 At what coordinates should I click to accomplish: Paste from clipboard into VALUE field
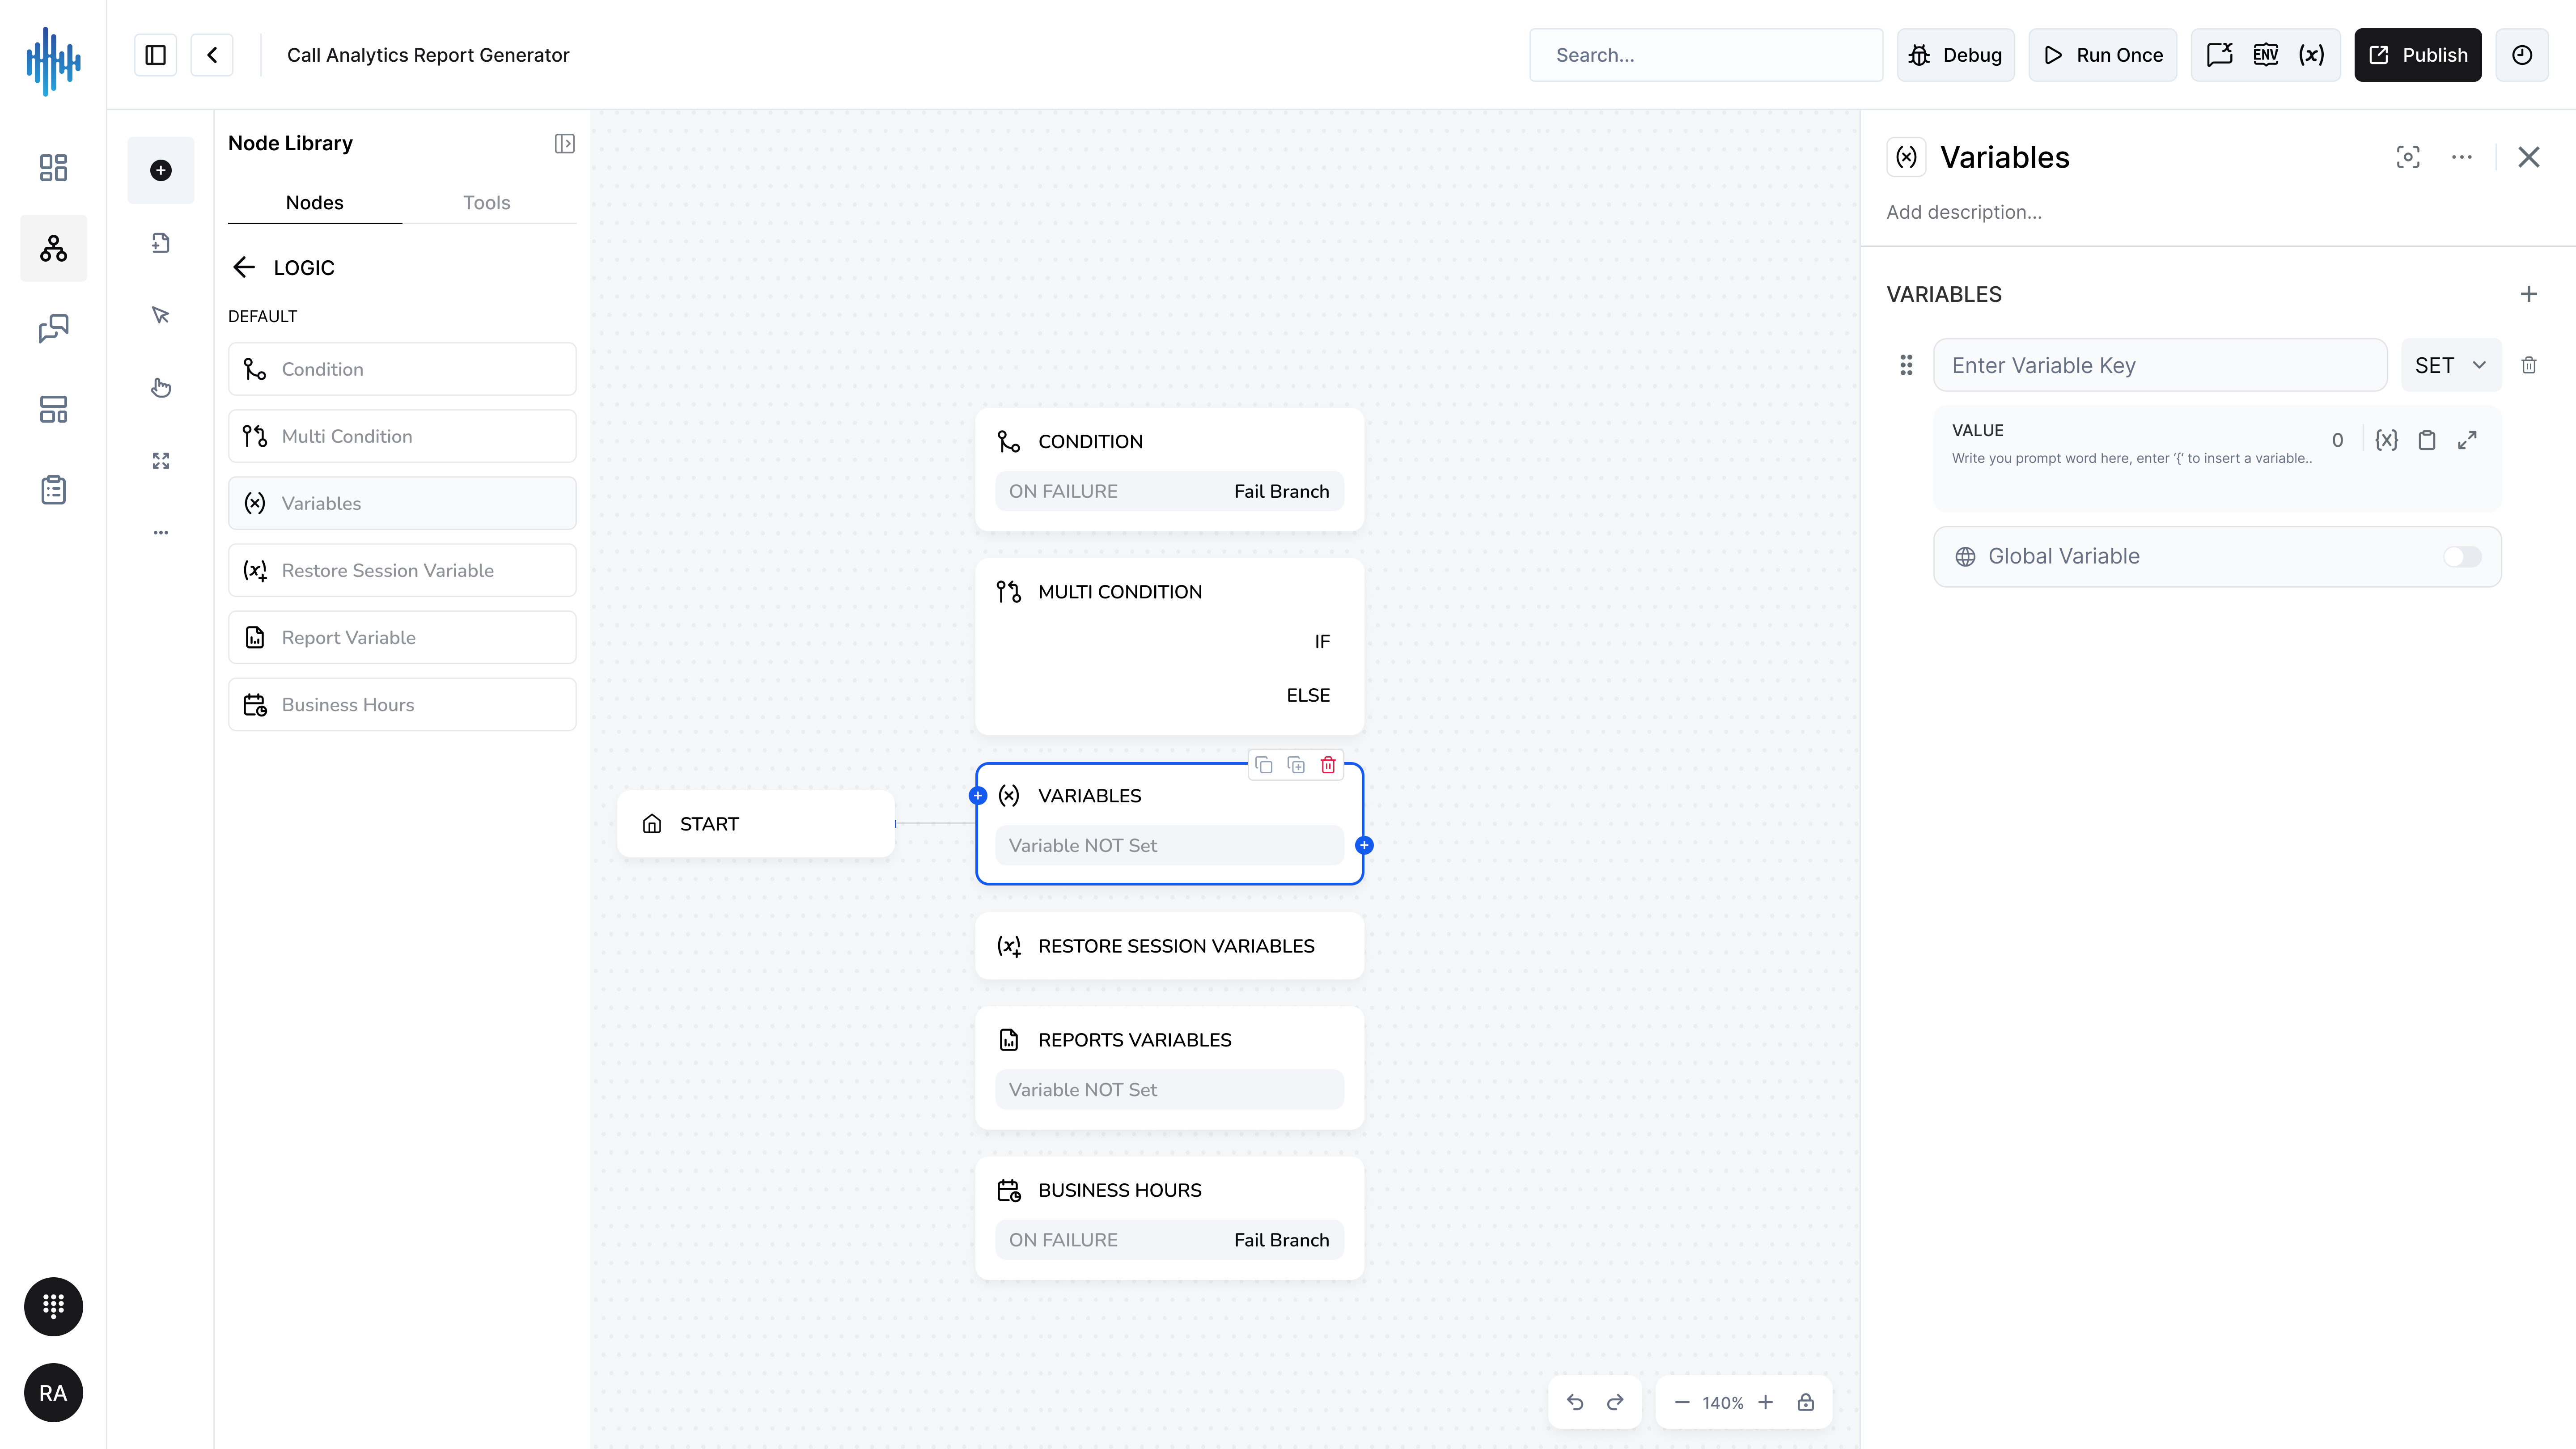2427,440
